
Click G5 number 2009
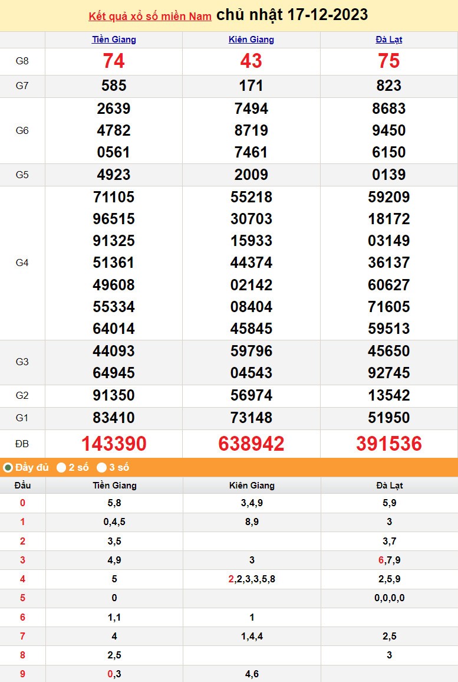[251, 175]
